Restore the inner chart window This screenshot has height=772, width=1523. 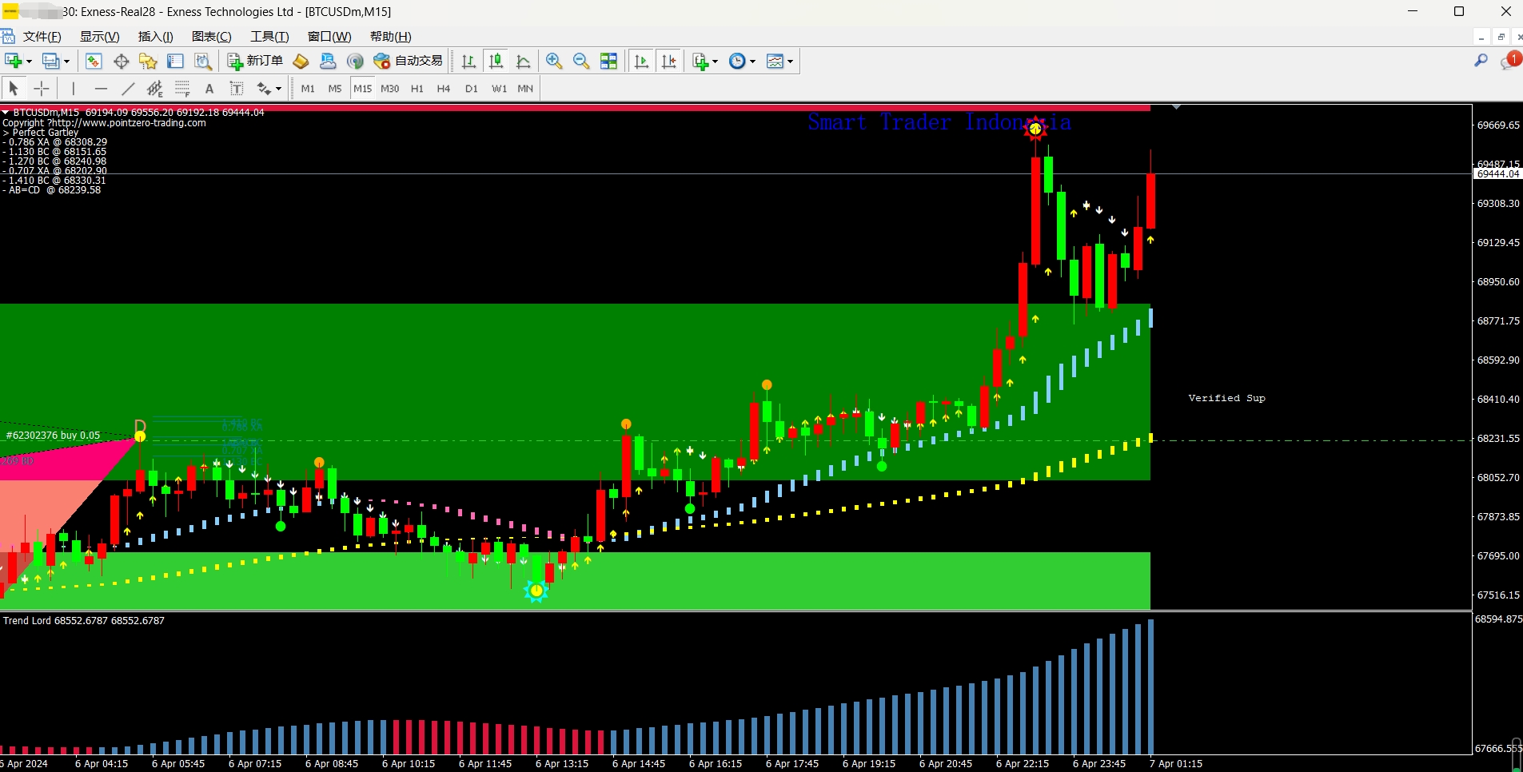coord(1501,37)
